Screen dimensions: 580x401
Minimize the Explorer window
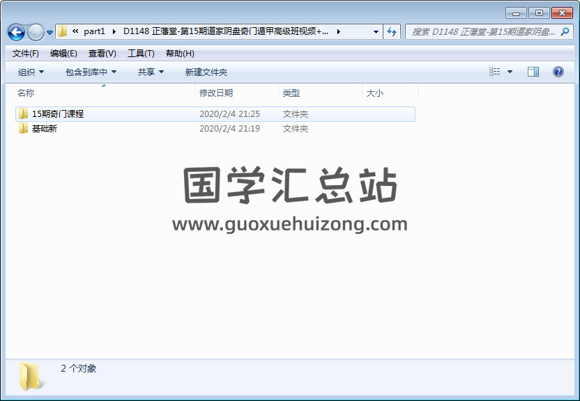[516, 13]
